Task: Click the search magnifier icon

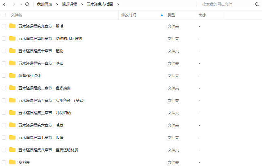Action: [x=257, y=4]
